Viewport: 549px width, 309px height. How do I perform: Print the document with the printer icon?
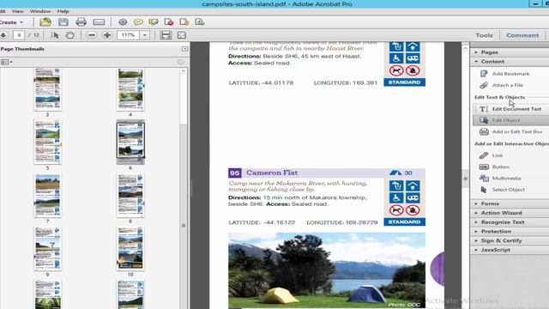click(81, 22)
